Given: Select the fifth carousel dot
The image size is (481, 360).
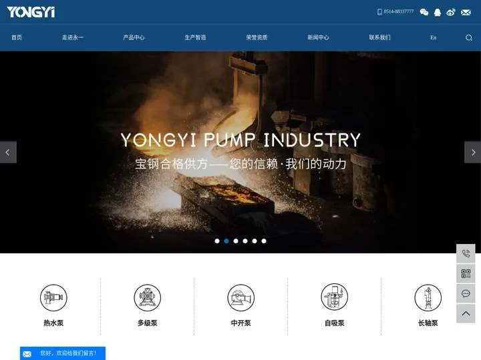Looking at the screenshot, I should pyautogui.click(x=255, y=241).
